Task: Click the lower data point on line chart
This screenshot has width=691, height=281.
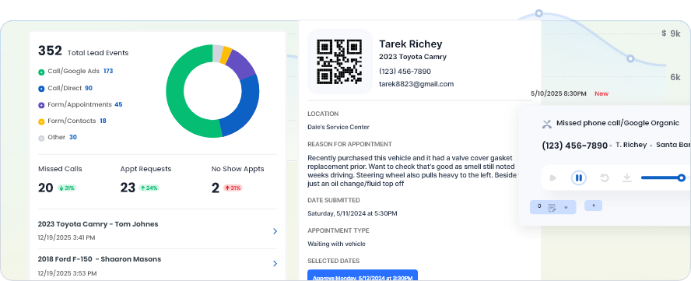Action: point(630,58)
